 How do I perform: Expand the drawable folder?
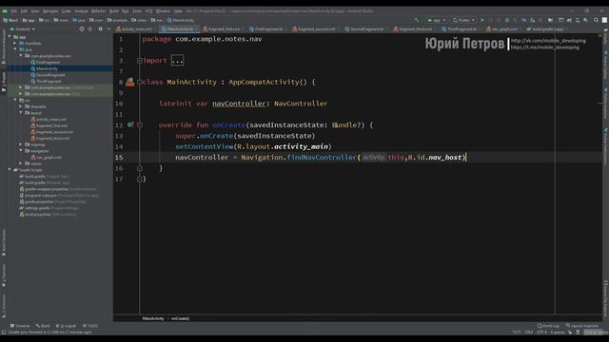point(21,106)
